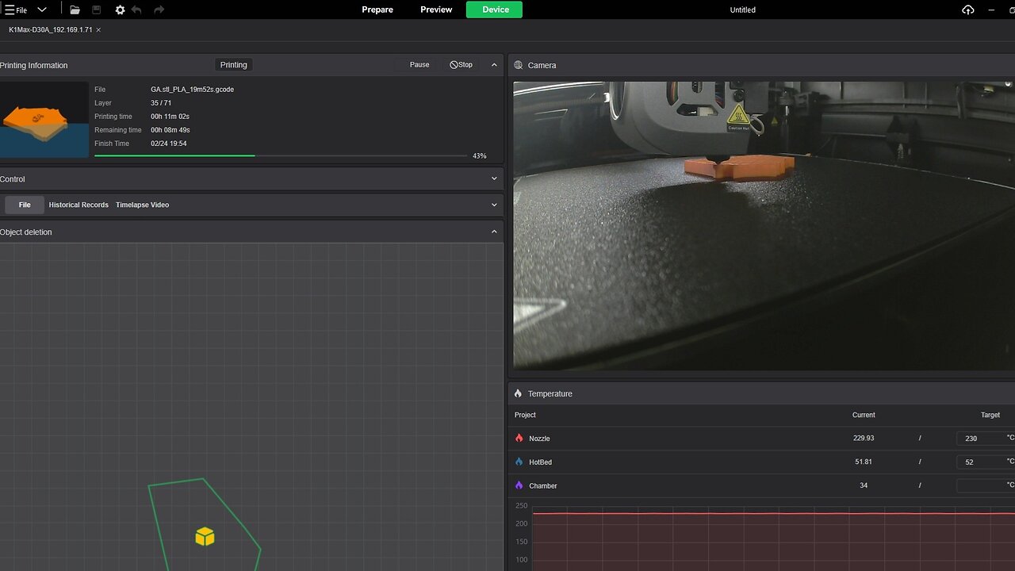Switch to the Prepare tab
This screenshot has height=571, width=1015.
[377, 10]
